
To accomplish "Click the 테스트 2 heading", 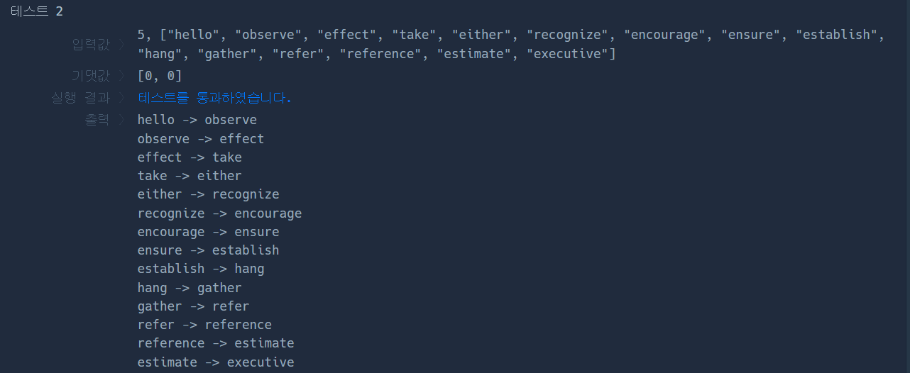I will click(36, 11).
